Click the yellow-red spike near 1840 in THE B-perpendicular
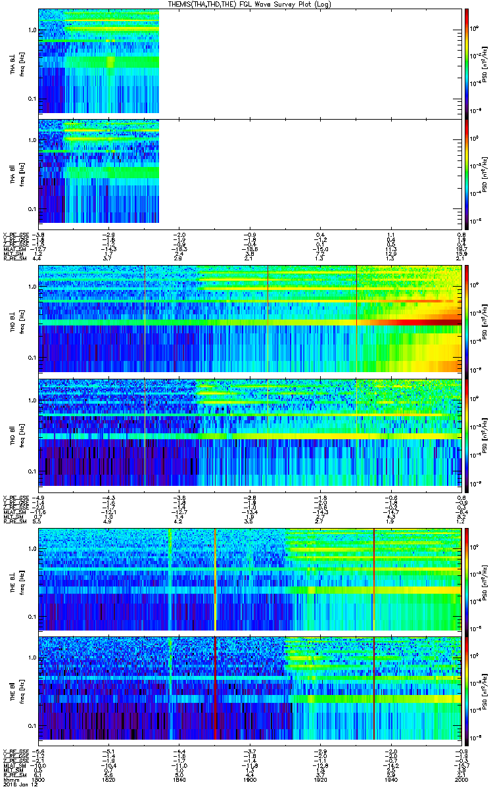This screenshot has height=789, width=493. click(x=216, y=579)
